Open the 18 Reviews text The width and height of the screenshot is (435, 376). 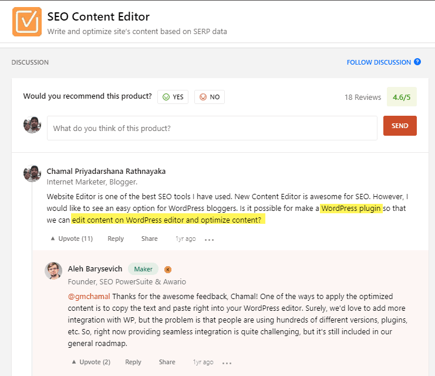coord(363,97)
